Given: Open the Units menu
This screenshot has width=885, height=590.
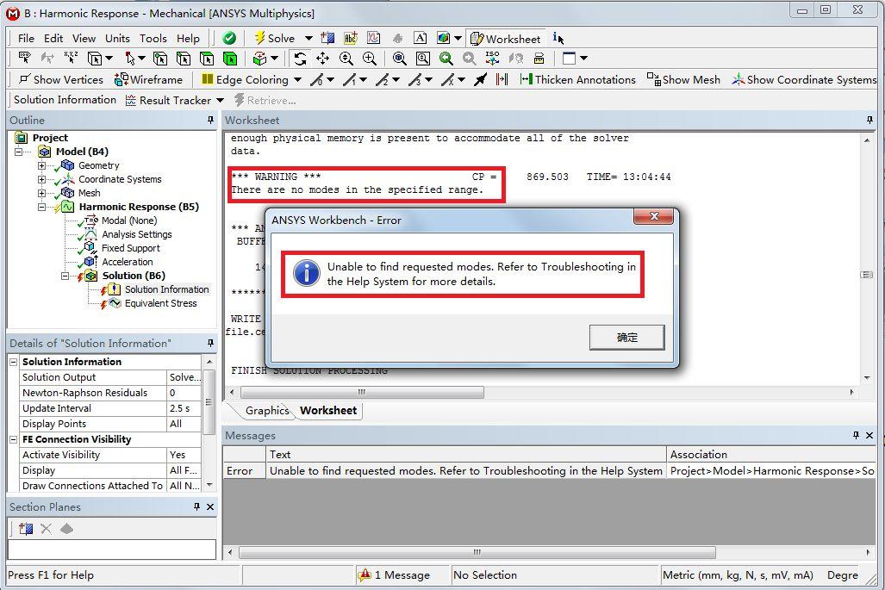Looking at the screenshot, I should click(117, 39).
